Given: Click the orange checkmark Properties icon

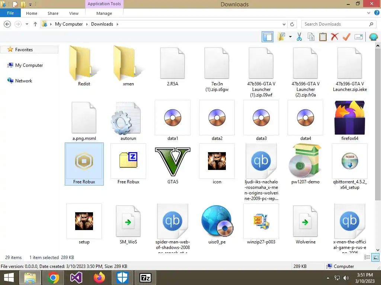Looking at the screenshot, I should 346,37.
